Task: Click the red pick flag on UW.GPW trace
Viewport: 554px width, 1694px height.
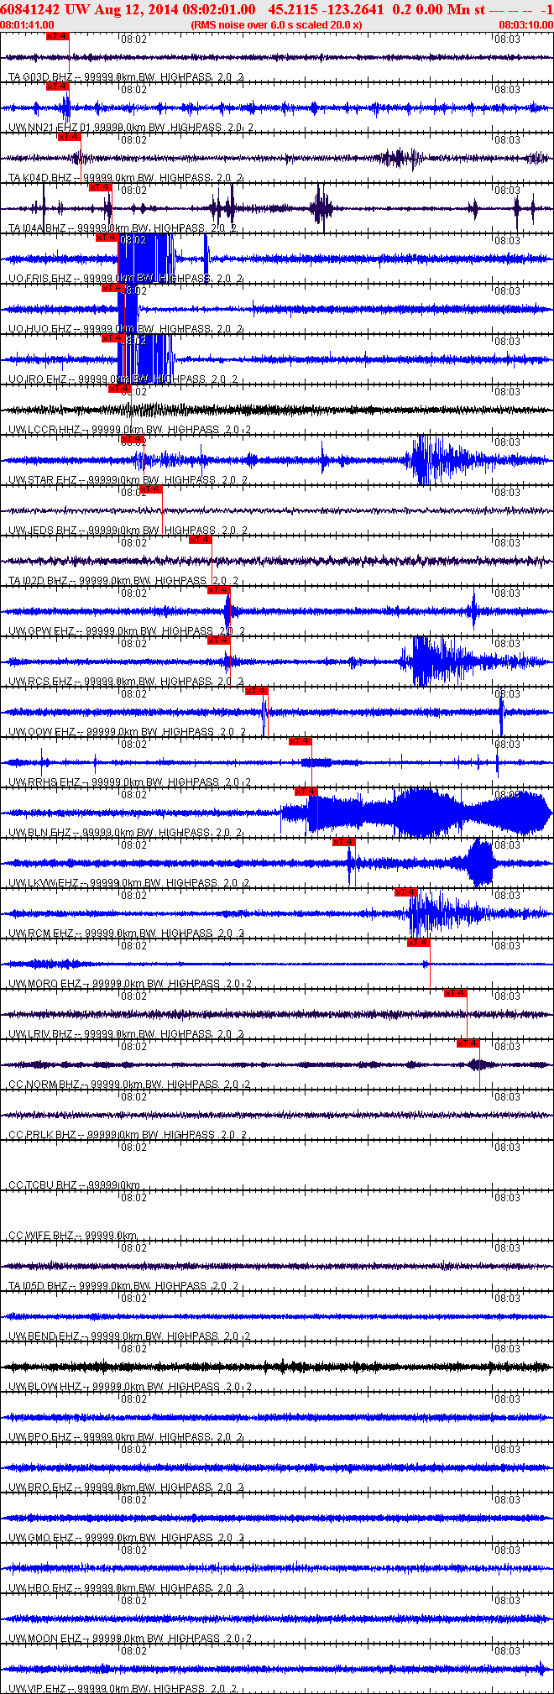Action: [x=218, y=590]
